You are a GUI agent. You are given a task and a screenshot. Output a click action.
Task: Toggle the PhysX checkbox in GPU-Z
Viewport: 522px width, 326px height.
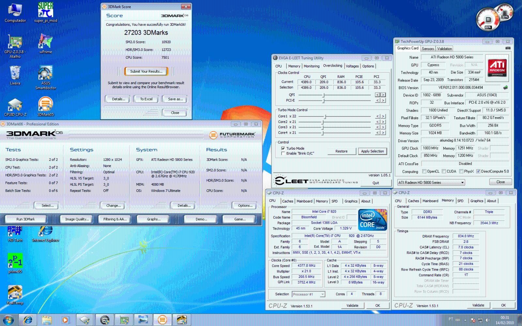click(x=461, y=171)
